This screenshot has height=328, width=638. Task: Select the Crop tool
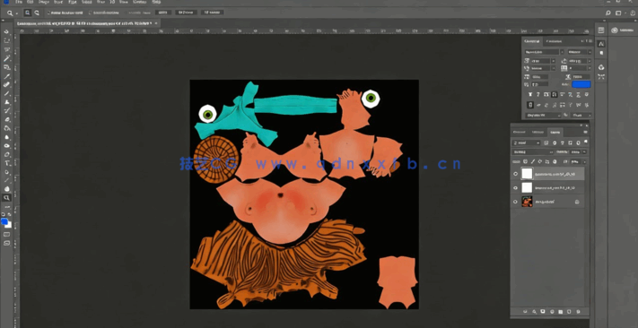click(6, 67)
